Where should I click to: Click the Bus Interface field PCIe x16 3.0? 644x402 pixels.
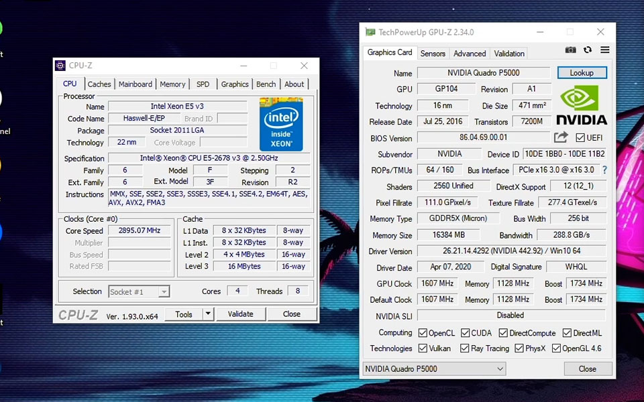click(x=556, y=170)
